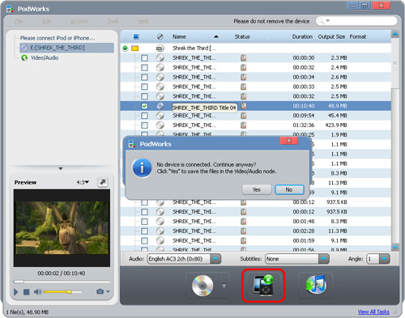Open the File menu
The width and height of the screenshot is (405, 318).
tap(19, 21)
